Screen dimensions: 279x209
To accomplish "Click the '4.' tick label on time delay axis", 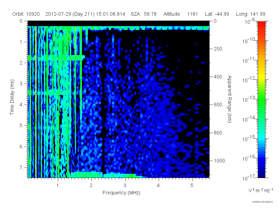I will click(22, 105).
